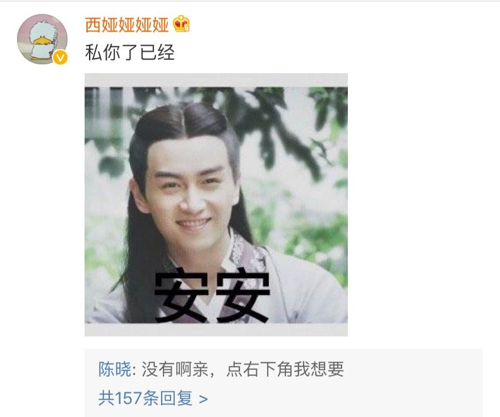Open the duck avatar profile picture
Viewport: 500px width, 417px height.
[x=42, y=39]
